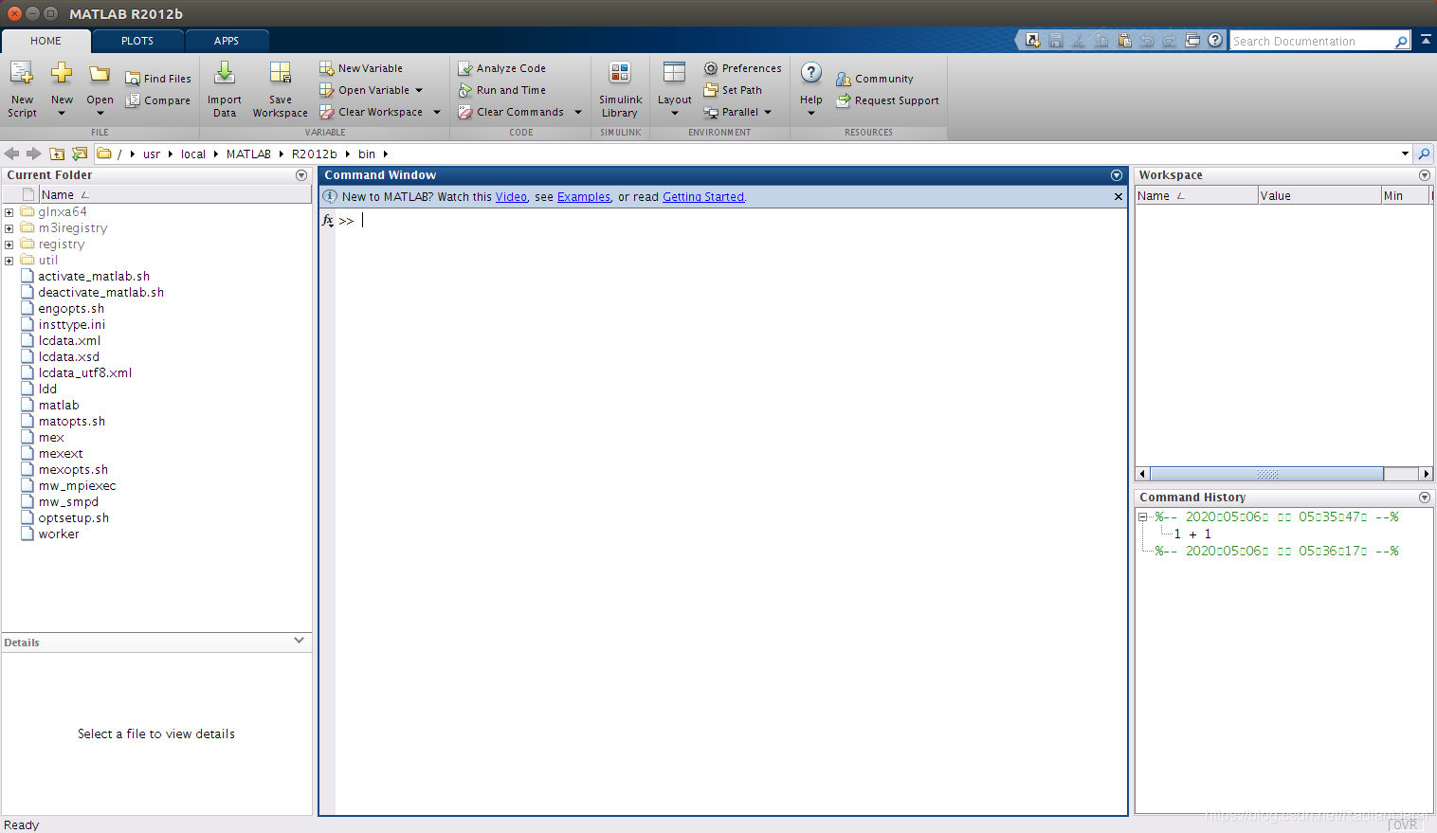The height and width of the screenshot is (833, 1437).
Task: Click Analyze Code in the Code section
Action: [x=501, y=68]
